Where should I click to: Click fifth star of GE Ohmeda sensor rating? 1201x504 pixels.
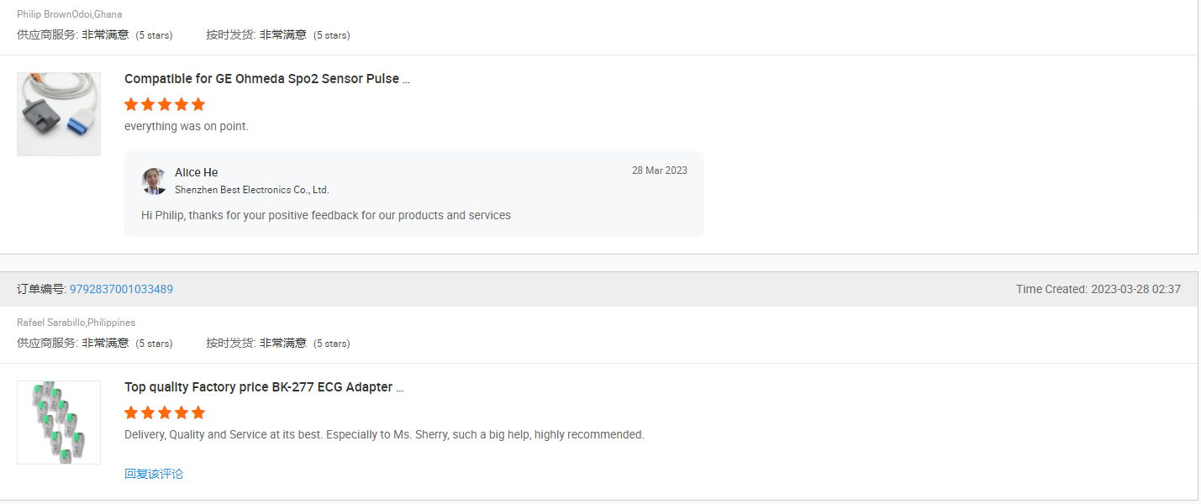[198, 105]
